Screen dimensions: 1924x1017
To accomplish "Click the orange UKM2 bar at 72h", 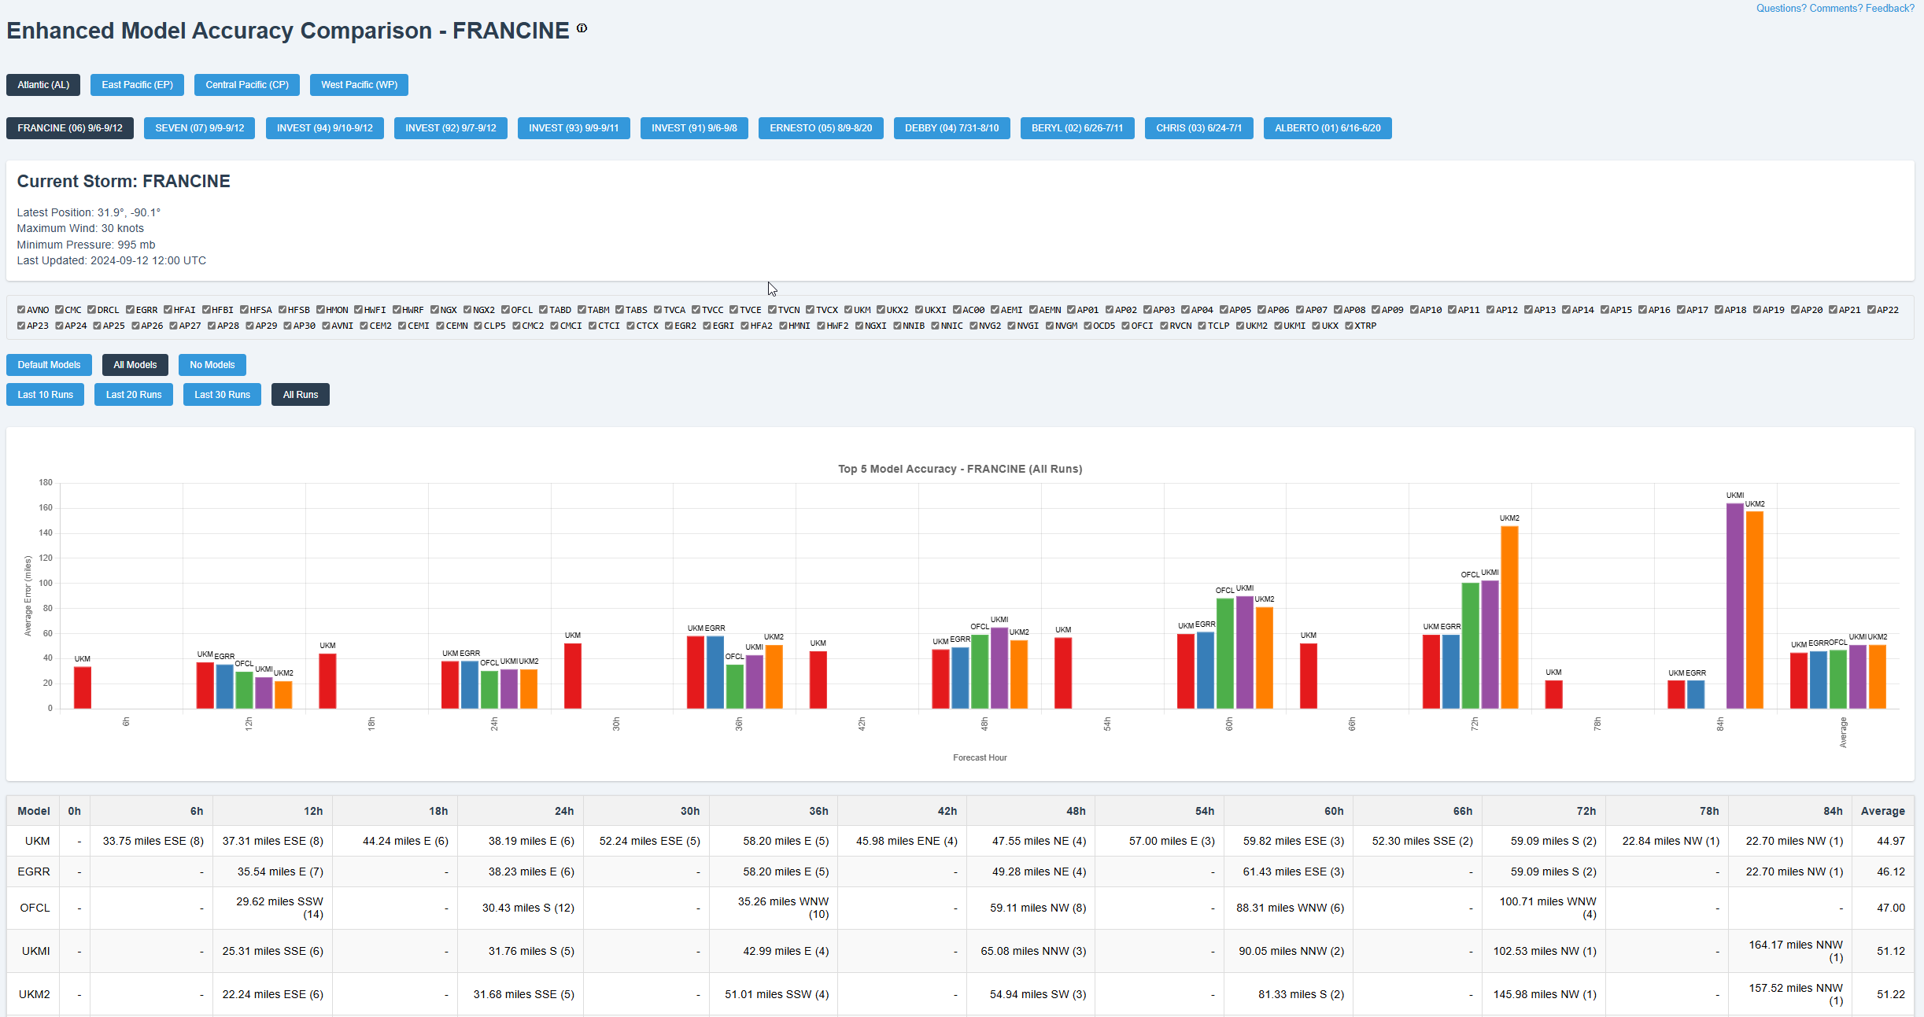I will pyautogui.click(x=1509, y=617).
